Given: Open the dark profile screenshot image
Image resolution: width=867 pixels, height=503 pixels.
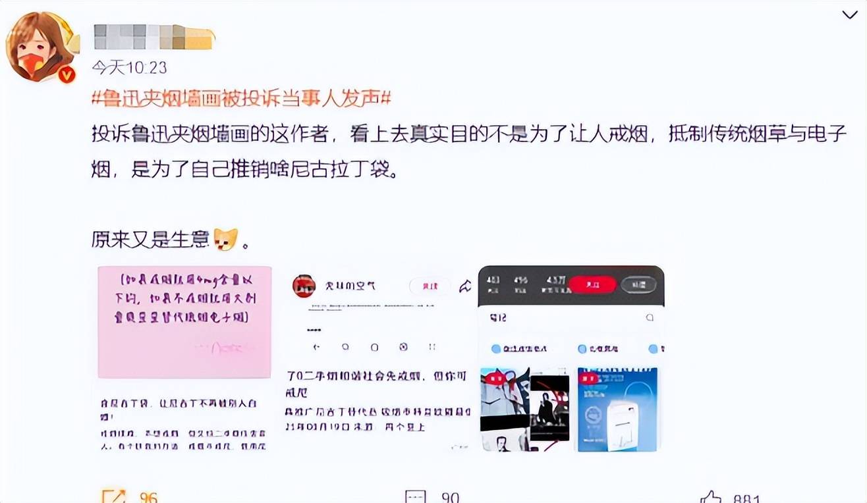Looking at the screenshot, I should point(571,358).
